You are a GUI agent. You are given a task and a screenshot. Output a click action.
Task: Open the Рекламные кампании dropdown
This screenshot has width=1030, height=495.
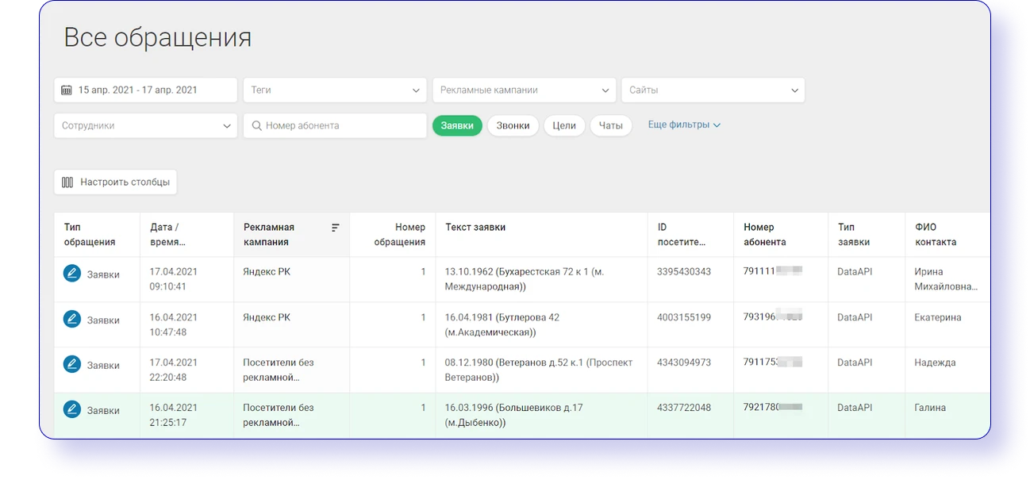[525, 90]
